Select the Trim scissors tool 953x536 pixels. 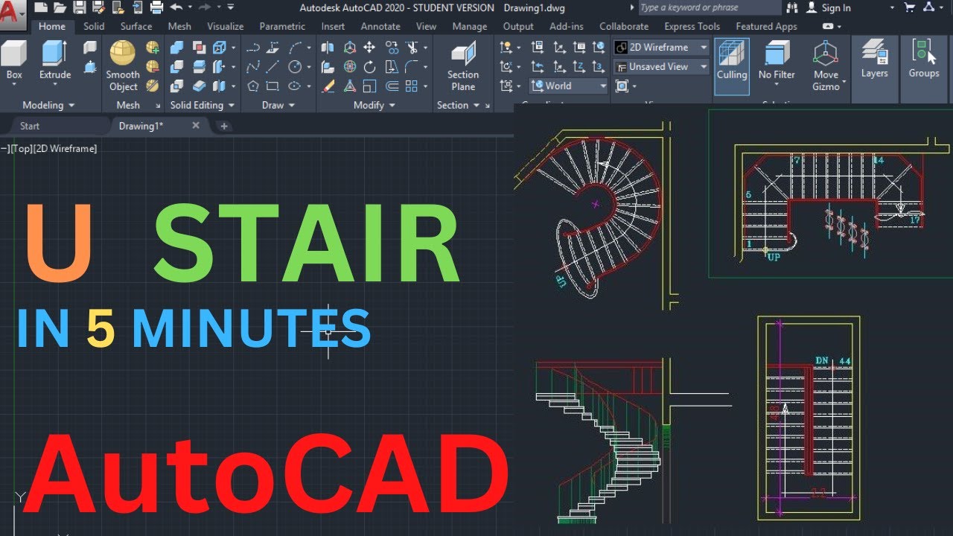point(412,48)
